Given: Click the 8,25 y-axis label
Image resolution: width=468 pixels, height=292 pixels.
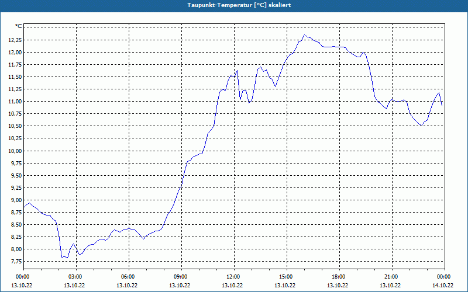Looking at the screenshot, I should click(x=16, y=237).
